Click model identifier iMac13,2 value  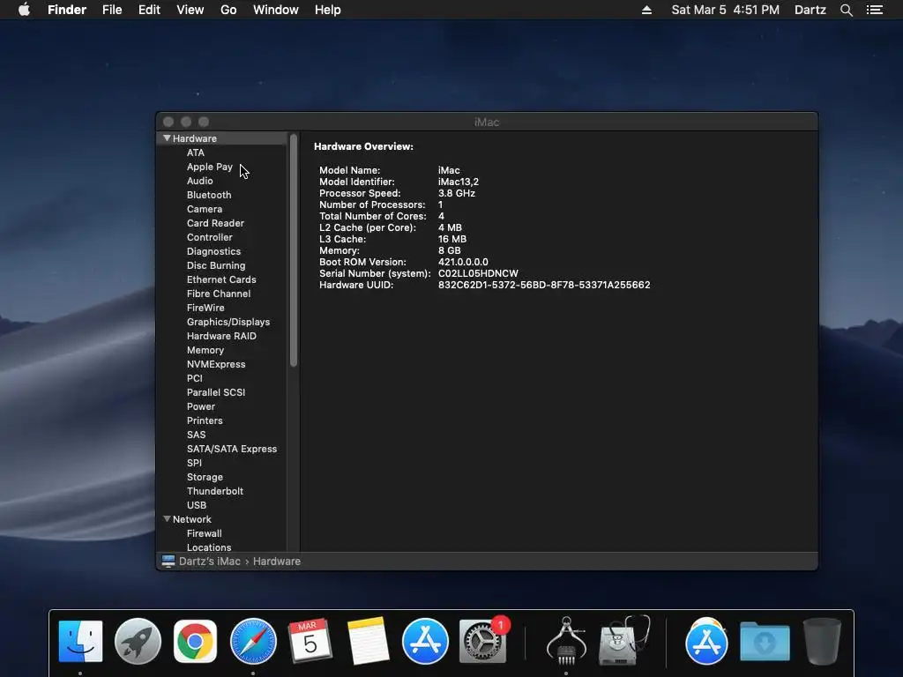coord(459,182)
